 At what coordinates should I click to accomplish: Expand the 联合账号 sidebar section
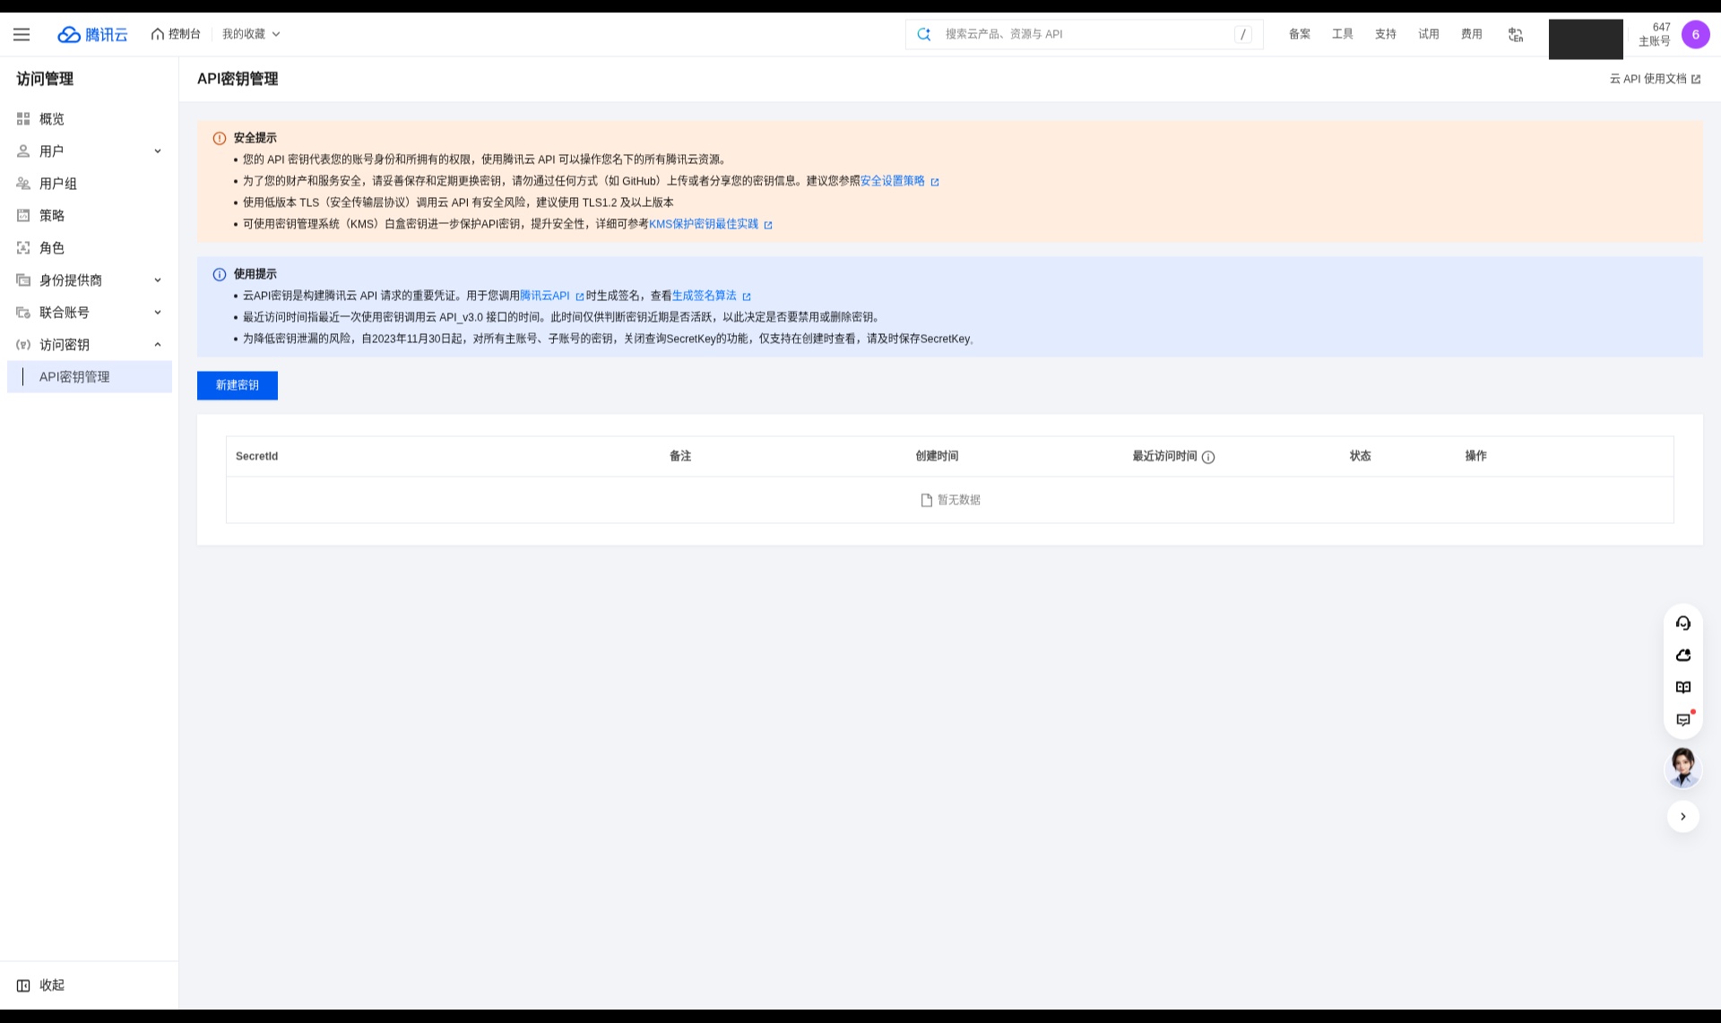(x=90, y=313)
